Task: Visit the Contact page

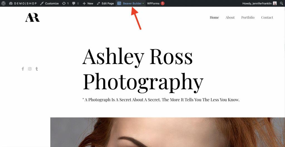Action: pos(267,18)
